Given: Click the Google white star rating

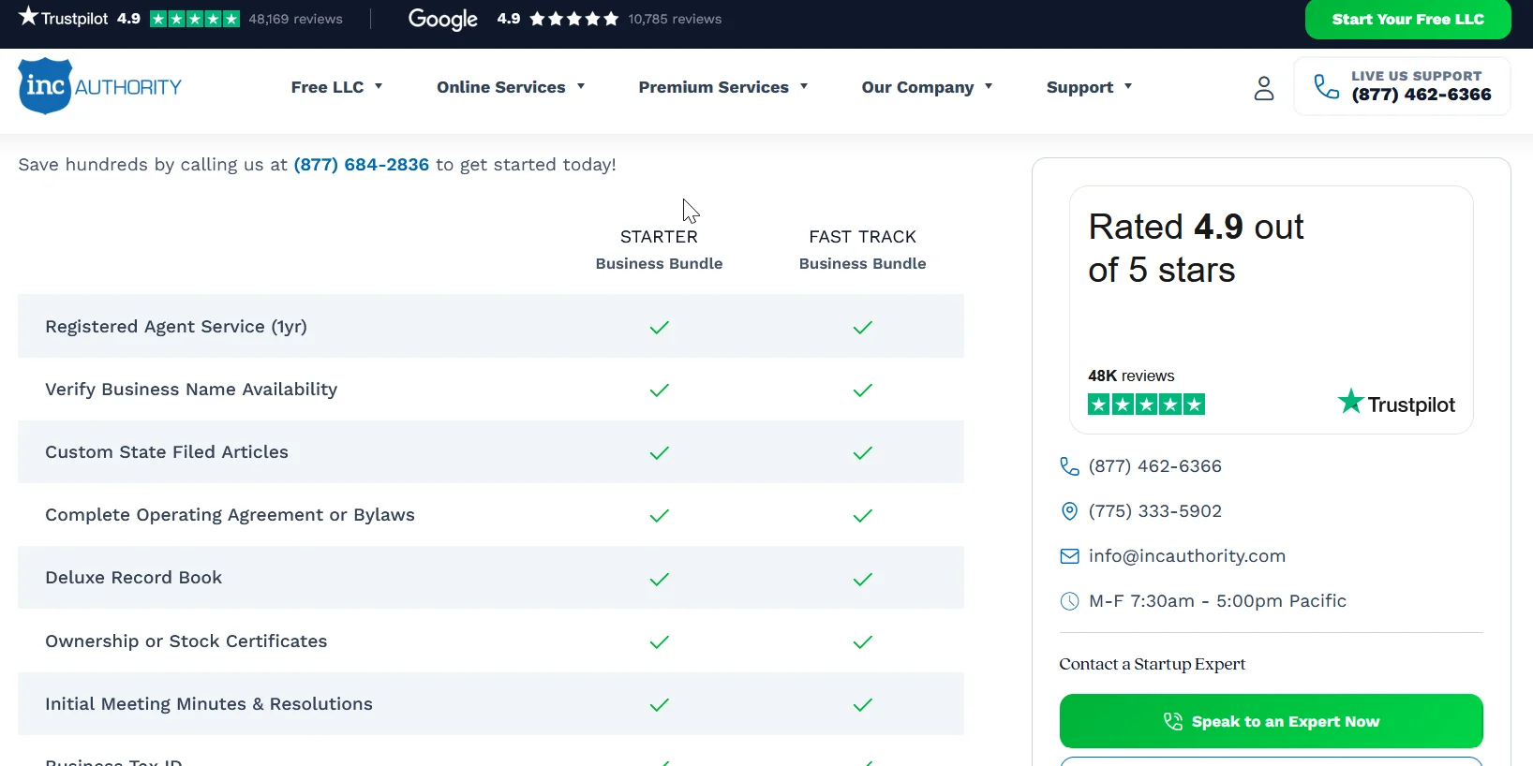Looking at the screenshot, I should pos(573,19).
